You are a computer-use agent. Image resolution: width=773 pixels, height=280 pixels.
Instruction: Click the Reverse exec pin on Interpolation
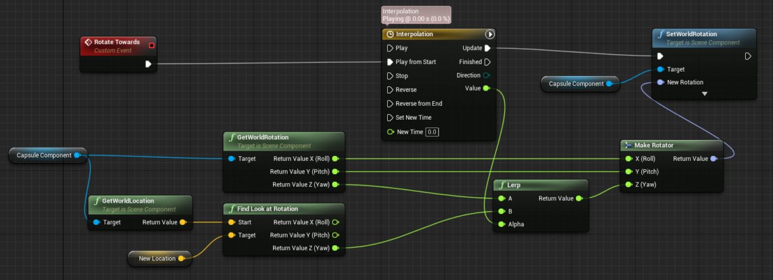coord(390,90)
